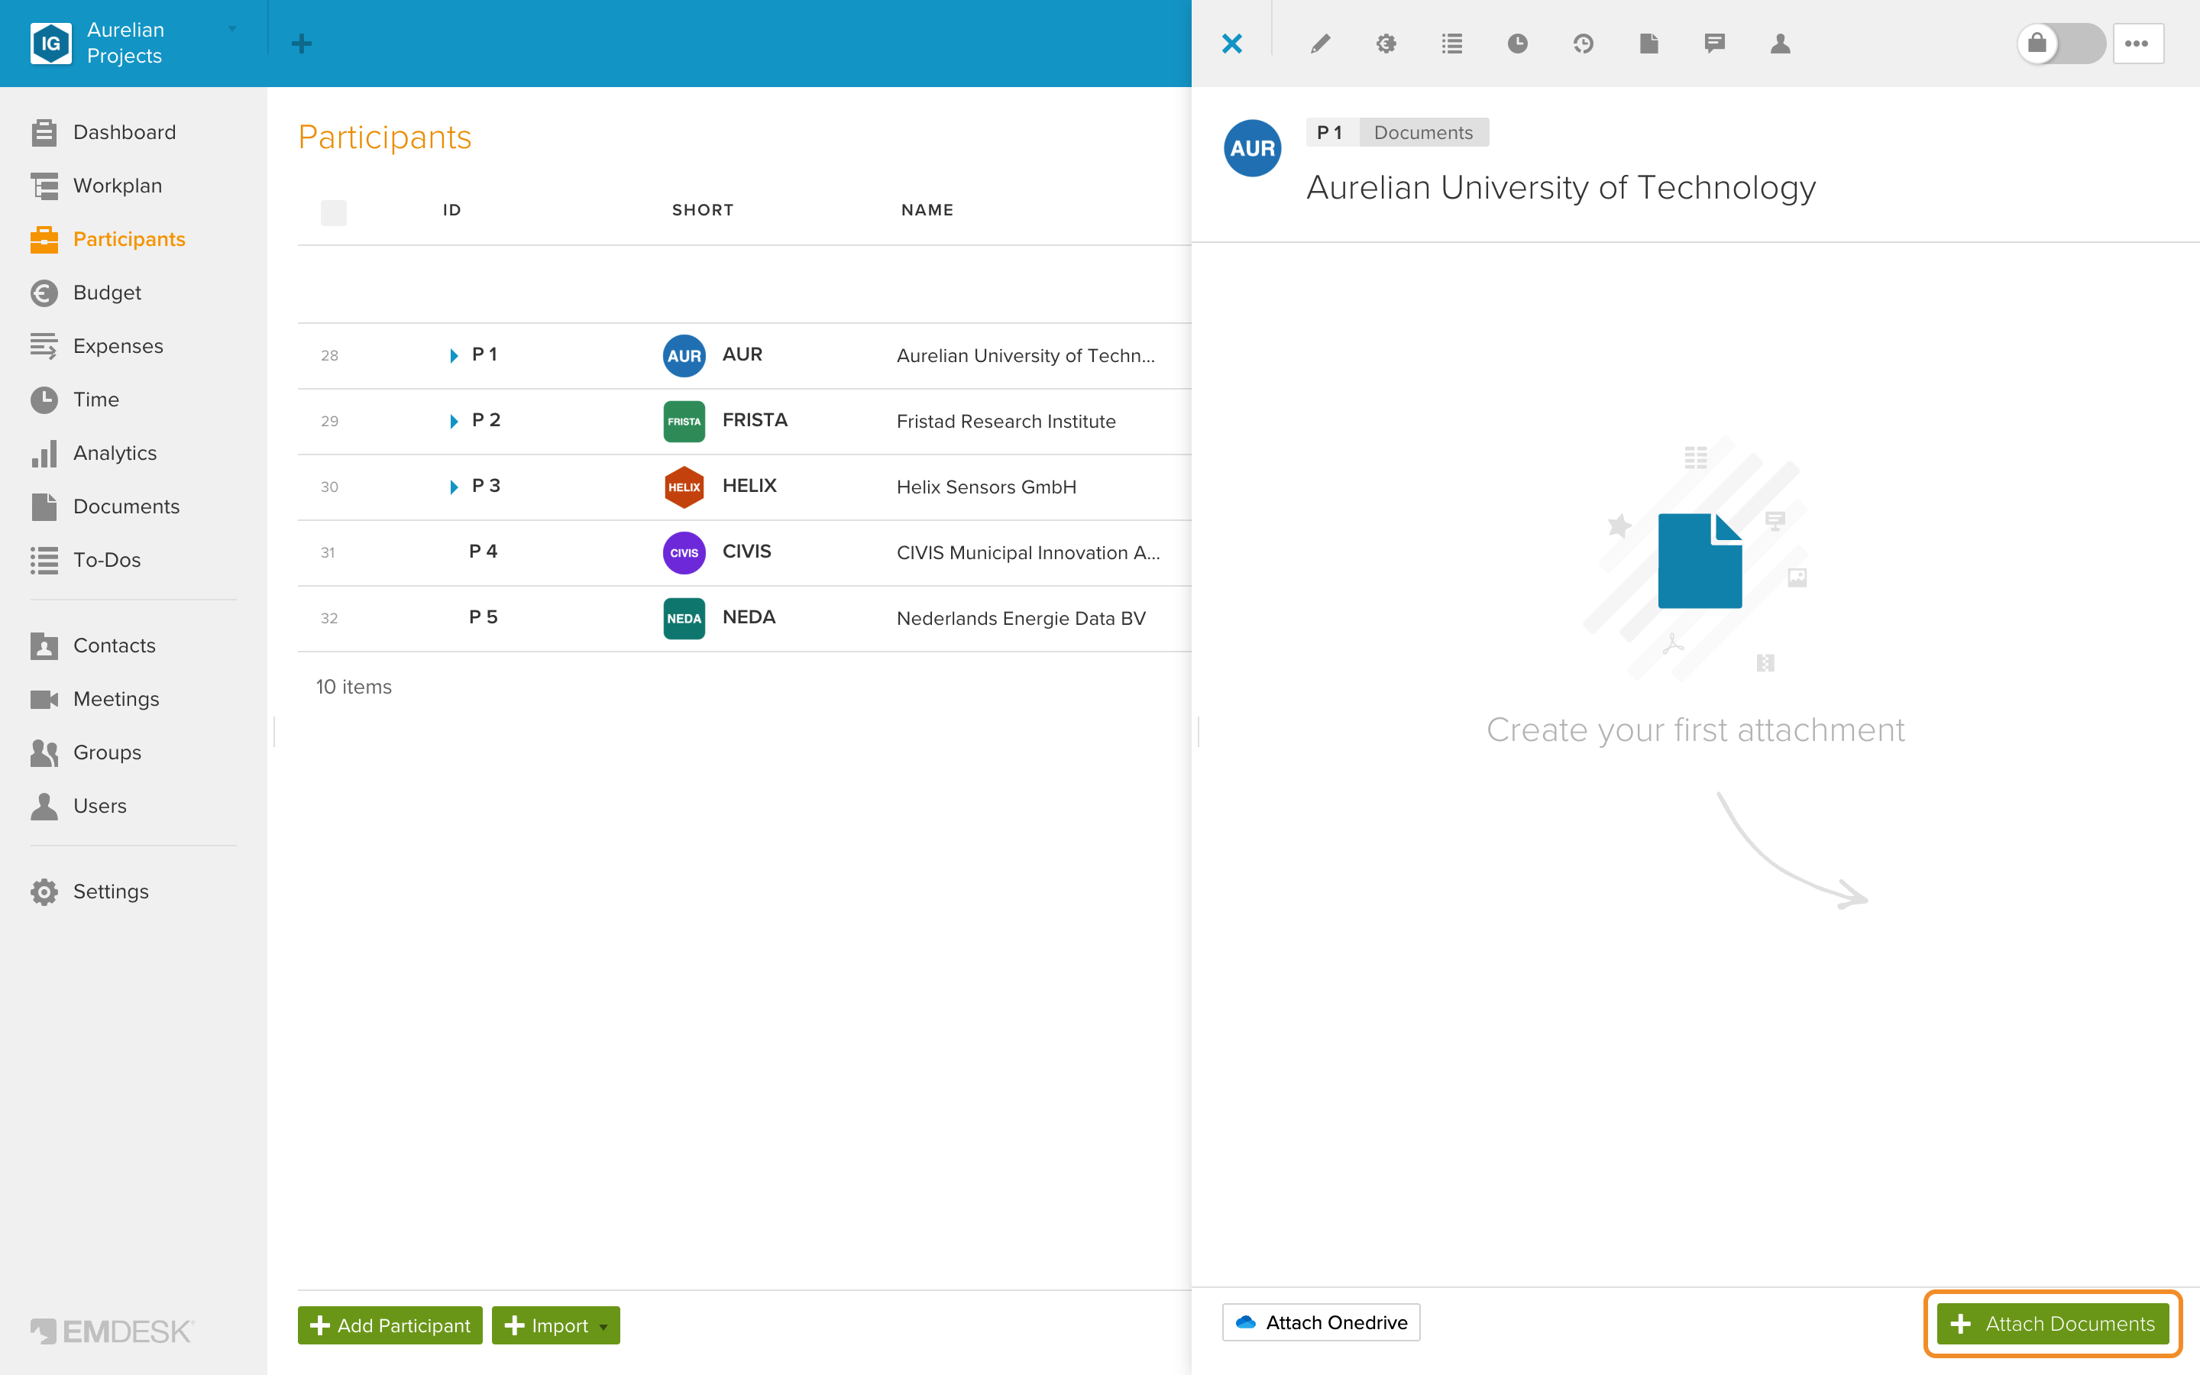
Task: Select the Nederlands Energie Data BV row
Action: [x=745, y=619]
